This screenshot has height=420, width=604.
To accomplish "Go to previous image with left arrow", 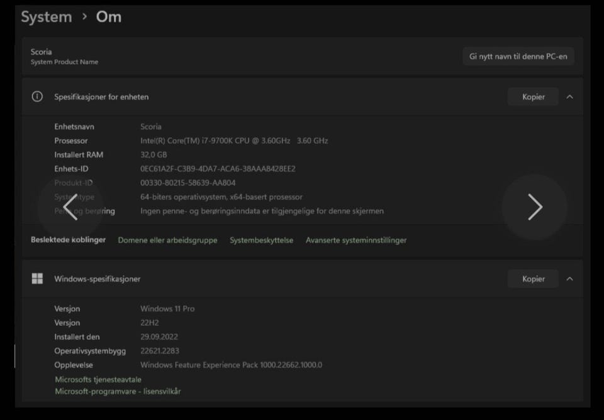I will tap(70, 207).
